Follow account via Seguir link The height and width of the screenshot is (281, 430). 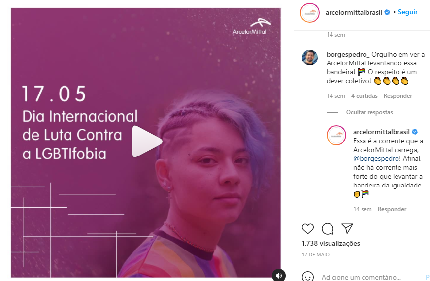tap(407, 12)
